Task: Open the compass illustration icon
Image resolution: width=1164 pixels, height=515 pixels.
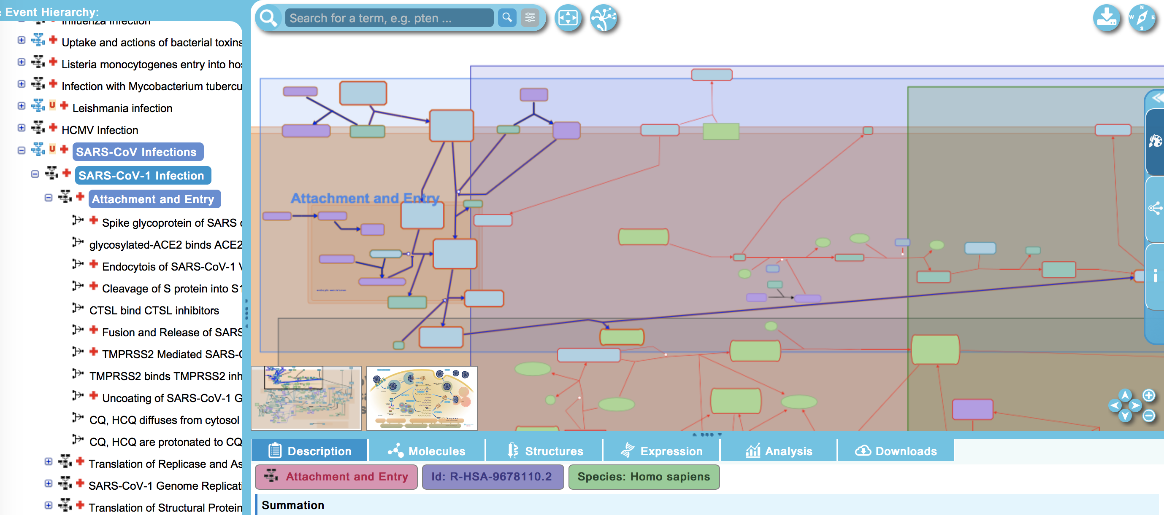Action: point(1141,18)
